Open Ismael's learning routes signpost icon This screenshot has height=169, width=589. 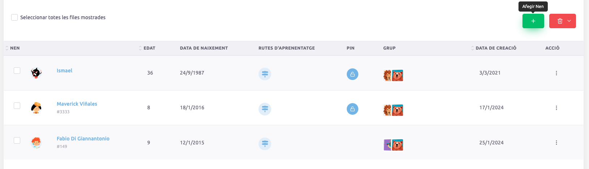pyautogui.click(x=265, y=74)
